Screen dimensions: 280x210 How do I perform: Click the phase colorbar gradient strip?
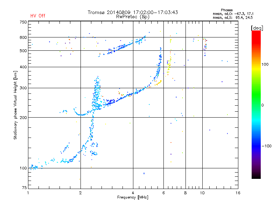[256, 104]
